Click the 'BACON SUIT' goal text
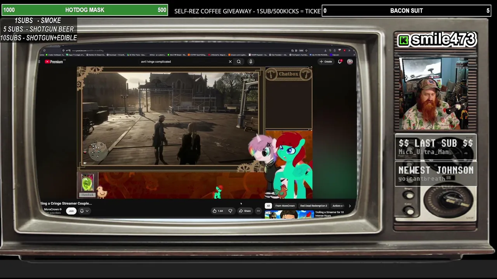The image size is (497, 279). (407, 11)
